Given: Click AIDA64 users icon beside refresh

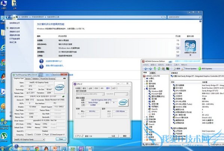Looking at the screenshot, I should (x=163, y=69).
